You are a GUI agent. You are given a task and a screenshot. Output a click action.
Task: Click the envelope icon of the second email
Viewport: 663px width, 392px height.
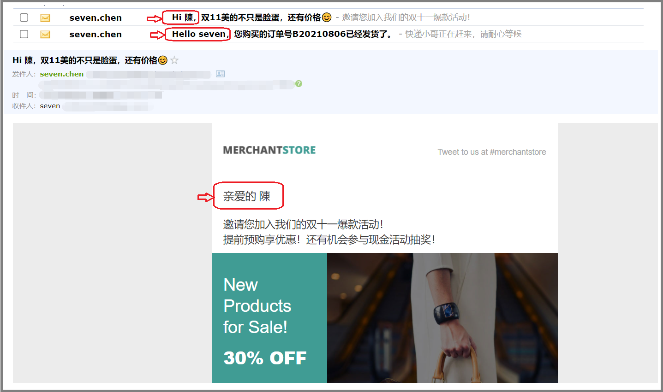(x=45, y=35)
